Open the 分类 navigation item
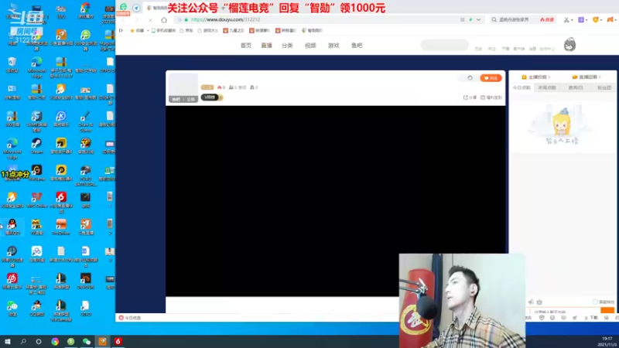Image resolution: width=619 pixels, height=348 pixels. [x=287, y=46]
